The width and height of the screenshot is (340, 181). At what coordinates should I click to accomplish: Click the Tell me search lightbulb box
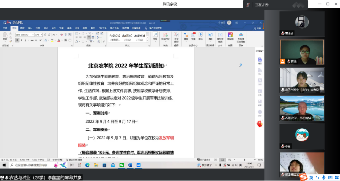pyautogui.click(x=154, y=28)
